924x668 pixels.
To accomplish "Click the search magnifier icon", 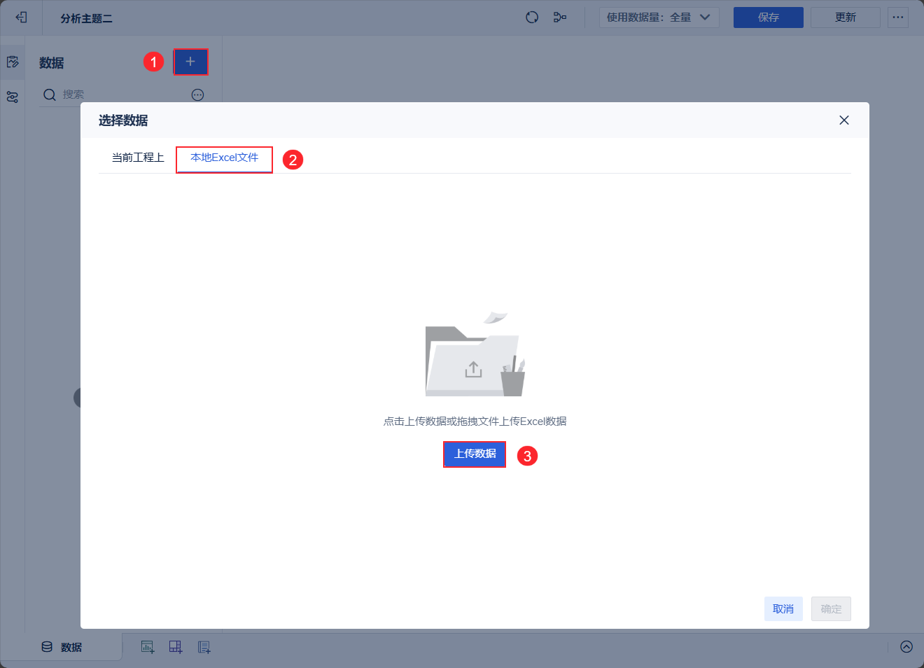I will pyautogui.click(x=50, y=95).
